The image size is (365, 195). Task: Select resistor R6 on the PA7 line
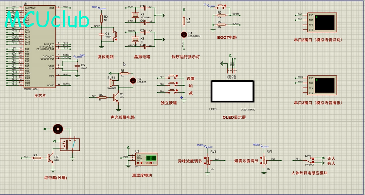click(x=103, y=97)
